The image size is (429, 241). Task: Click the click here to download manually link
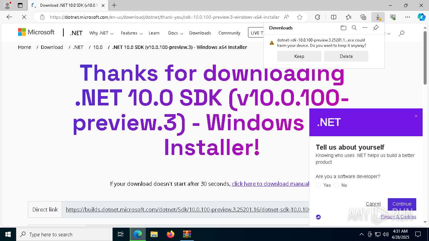[270, 184]
